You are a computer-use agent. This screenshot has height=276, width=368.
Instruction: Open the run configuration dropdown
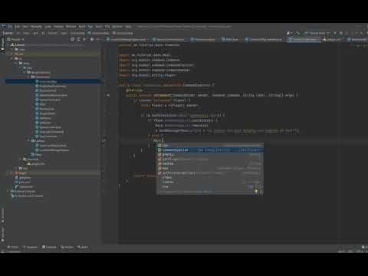coord(317,33)
